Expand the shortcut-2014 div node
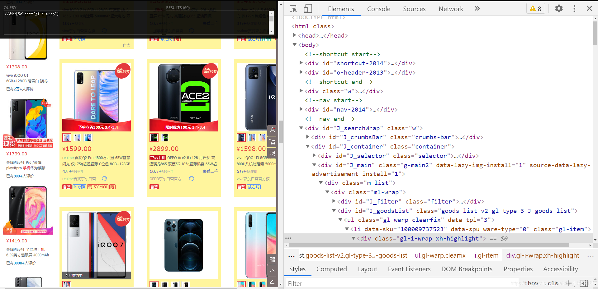The width and height of the screenshot is (598, 289). pos(301,63)
